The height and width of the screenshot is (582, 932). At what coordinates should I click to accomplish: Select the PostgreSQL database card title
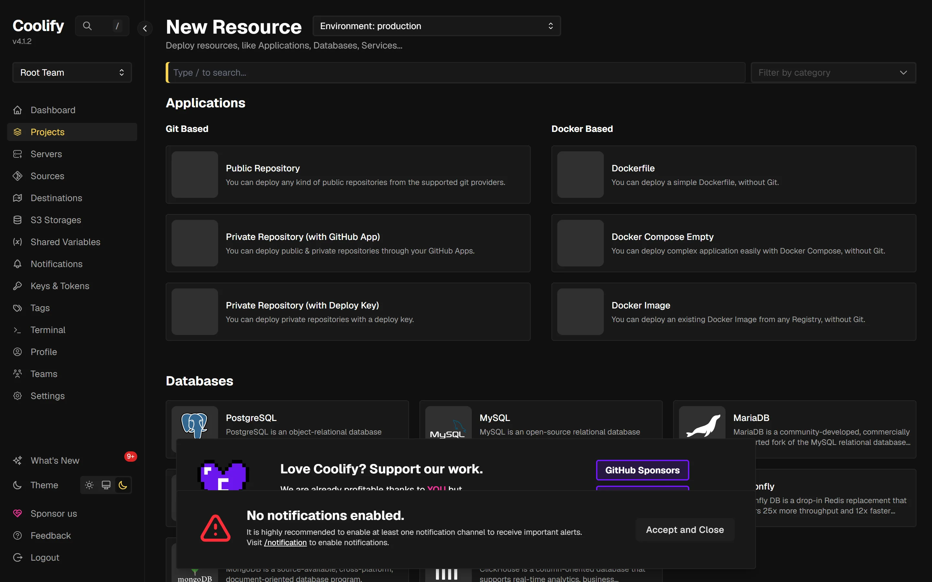pos(251,418)
